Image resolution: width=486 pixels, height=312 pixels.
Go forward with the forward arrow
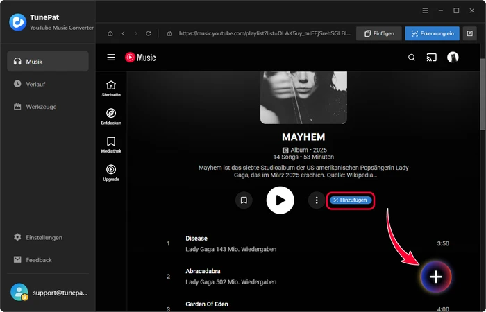point(136,33)
